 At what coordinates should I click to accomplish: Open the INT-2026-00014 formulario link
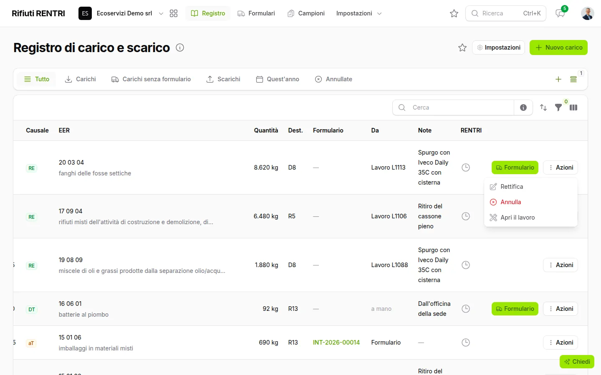pos(336,342)
